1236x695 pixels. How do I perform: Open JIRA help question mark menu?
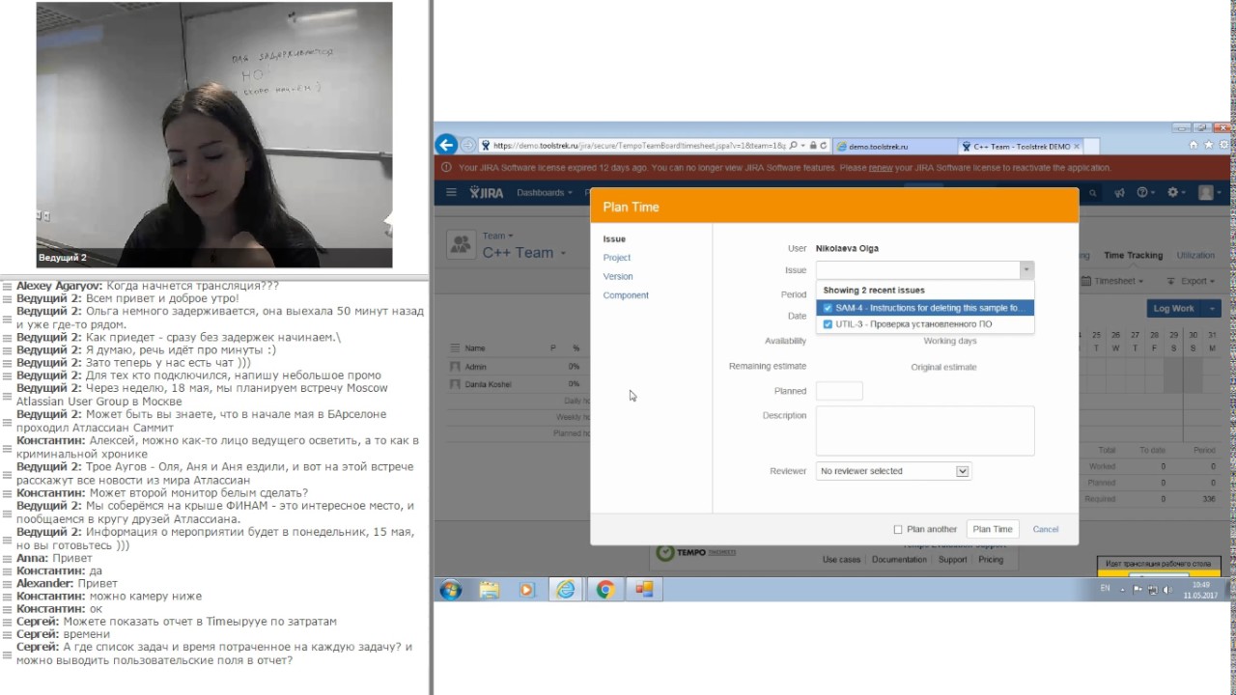pyautogui.click(x=1144, y=193)
